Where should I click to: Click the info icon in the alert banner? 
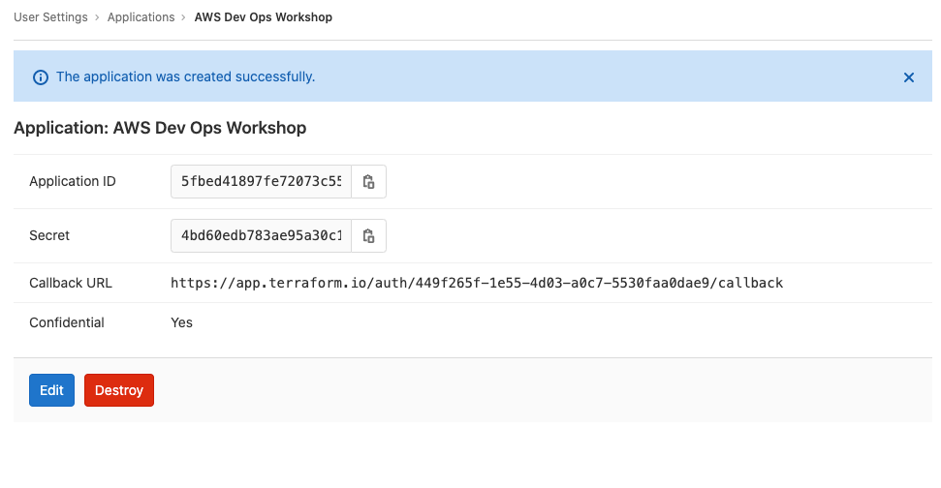[40, 77]
